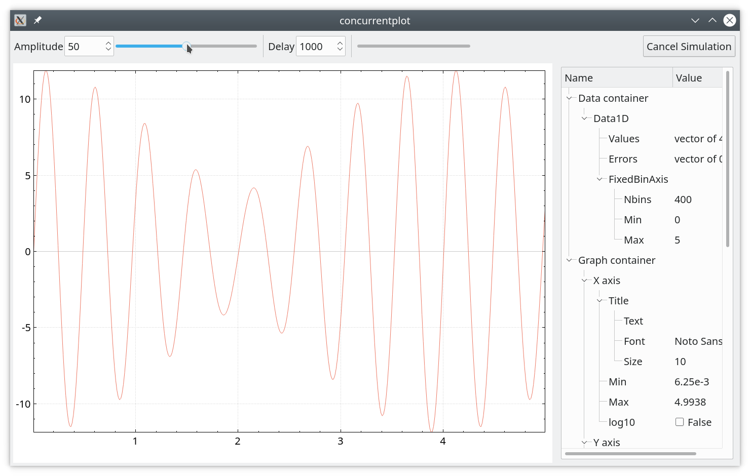
Task: Close the concurrentplot window
Action: tap(730, 20)
